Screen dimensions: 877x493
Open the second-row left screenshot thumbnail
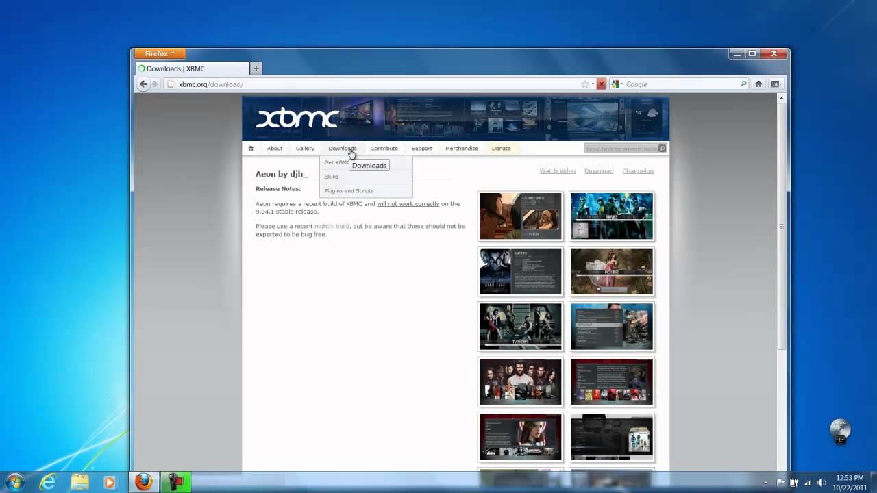(x=520, y=272)
